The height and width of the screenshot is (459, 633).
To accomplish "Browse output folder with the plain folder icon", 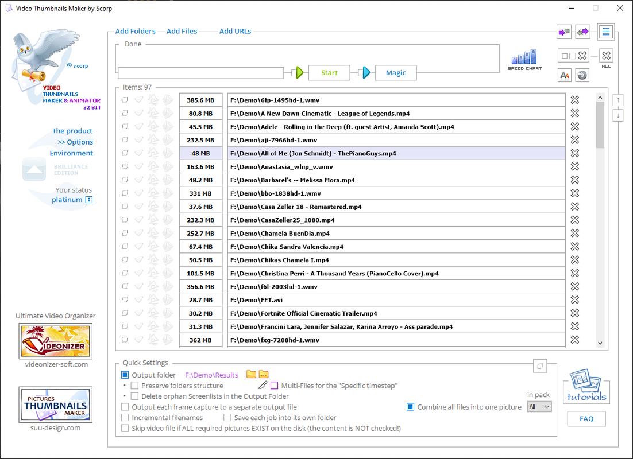I will [251, 374].
